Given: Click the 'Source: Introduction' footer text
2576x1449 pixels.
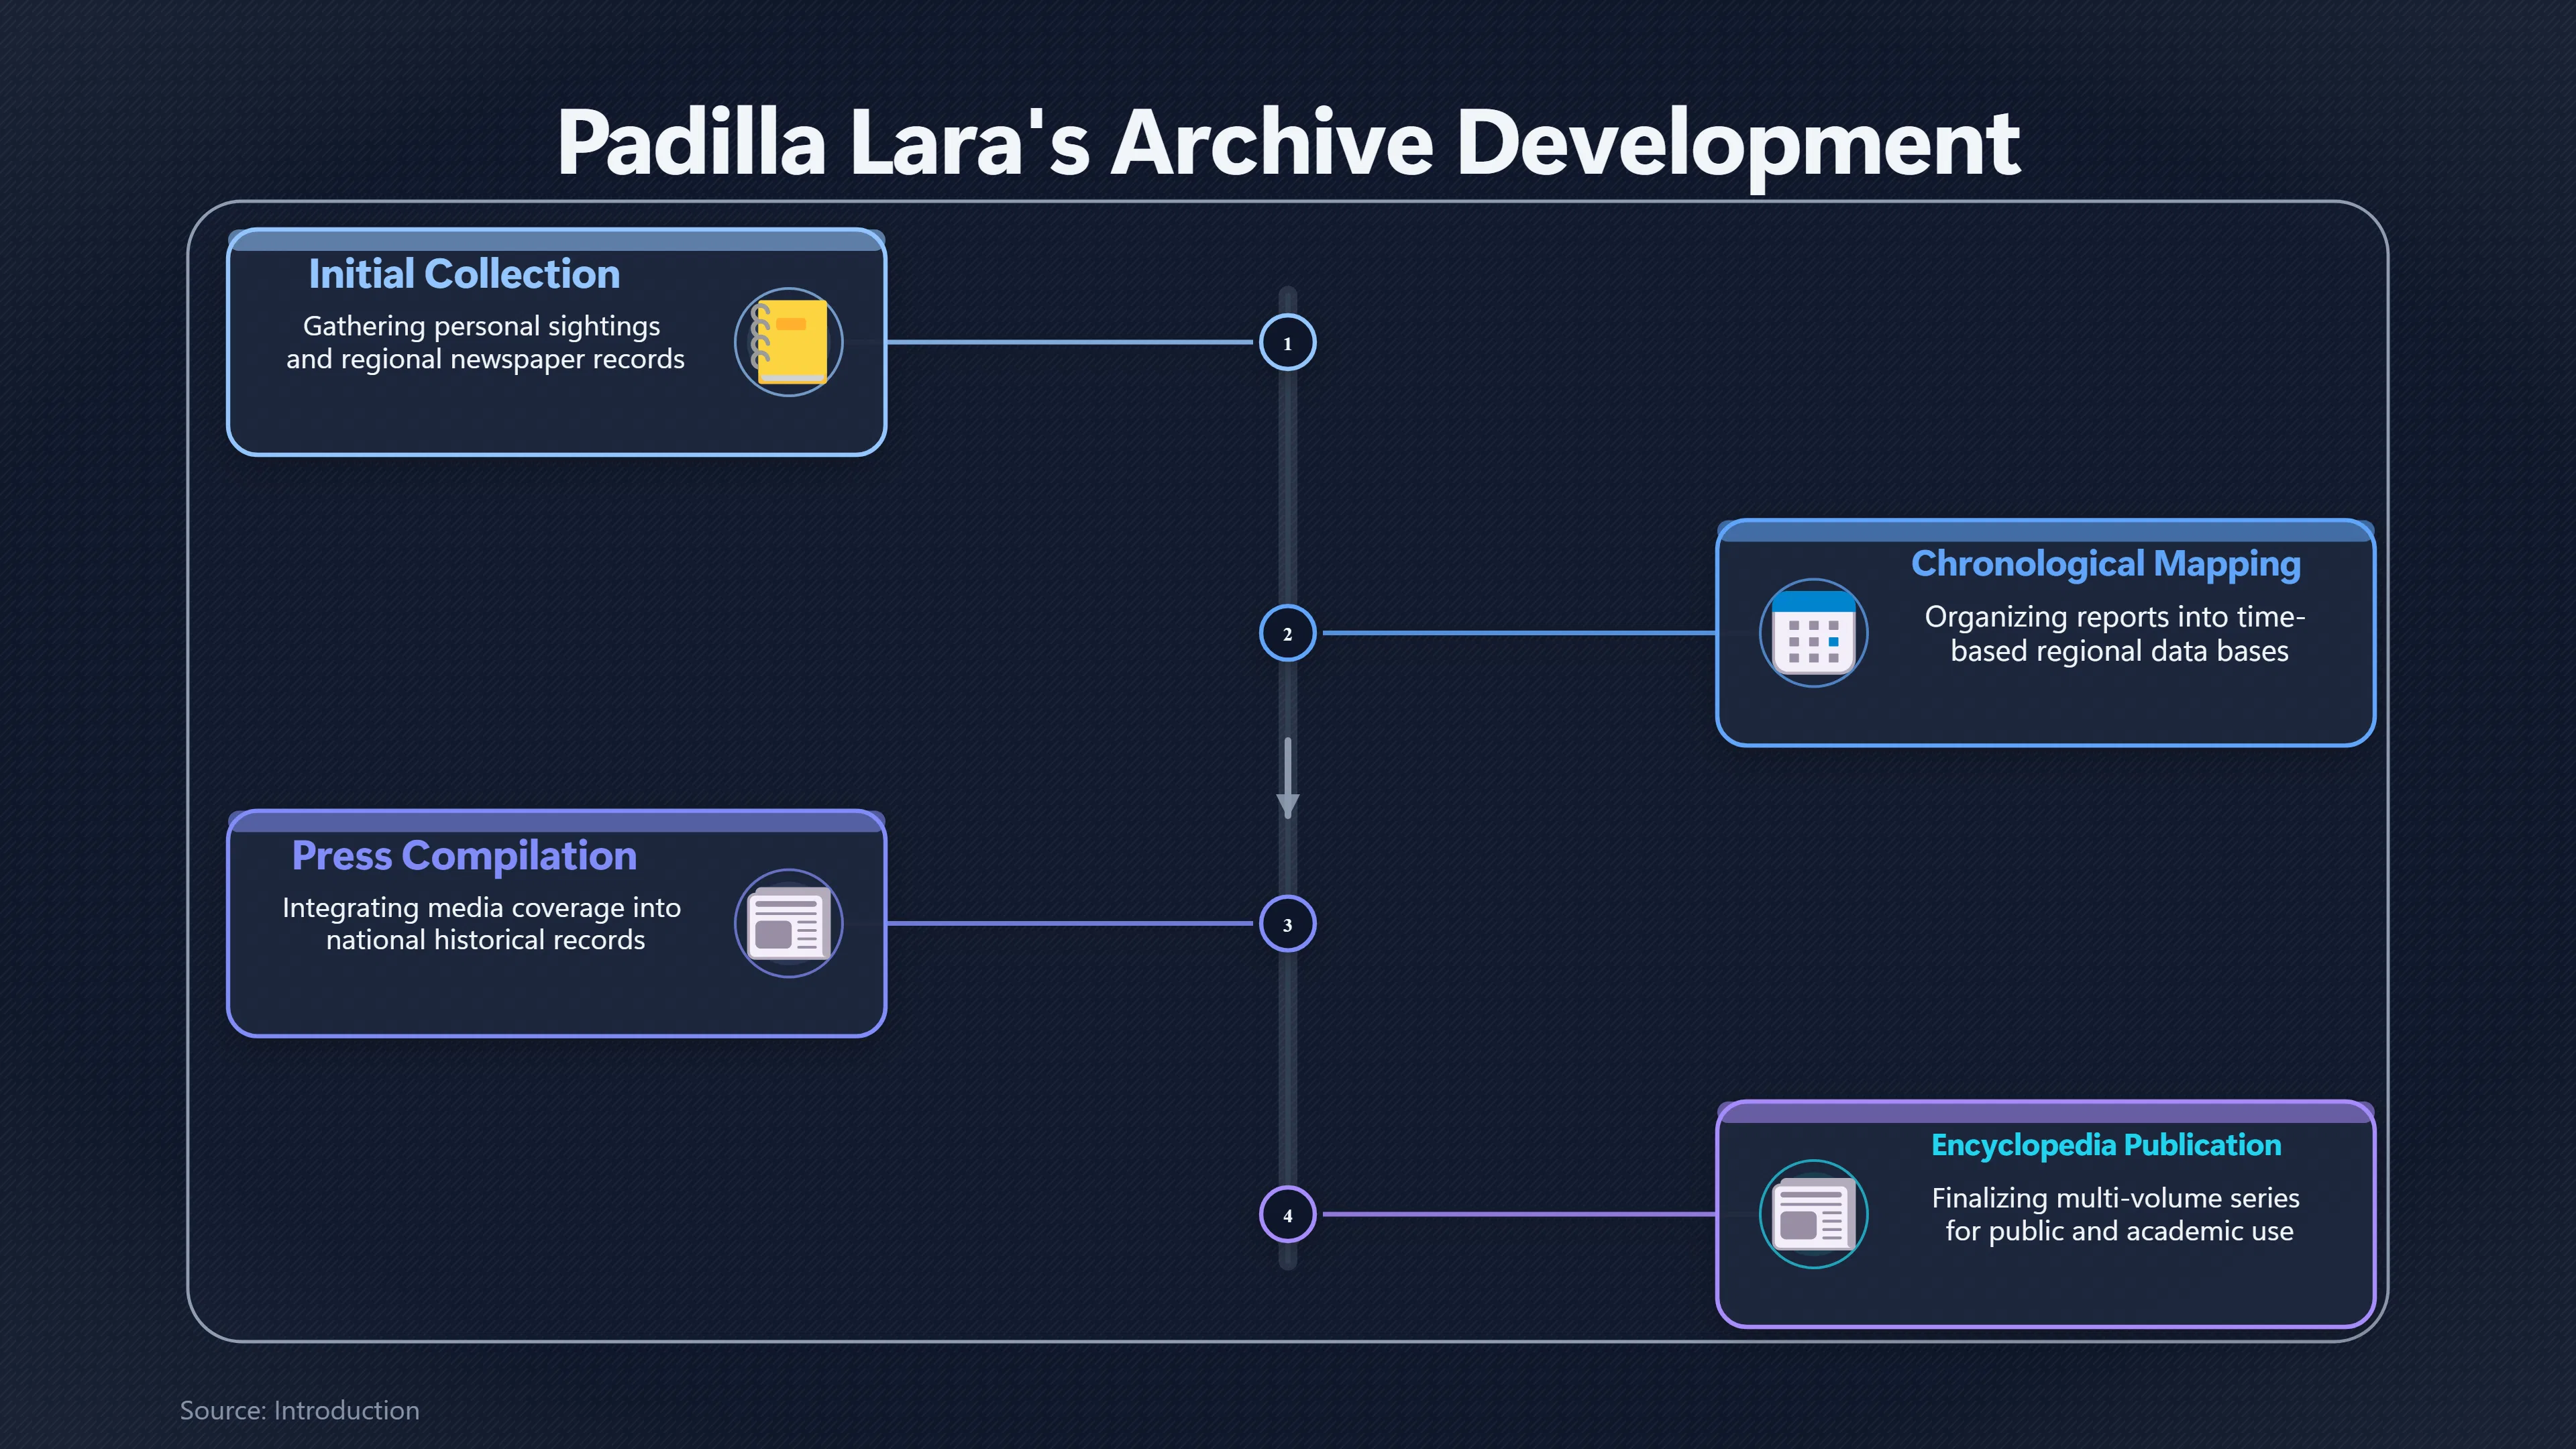Looking at the screenshot, I should (x=299, y=1410).
